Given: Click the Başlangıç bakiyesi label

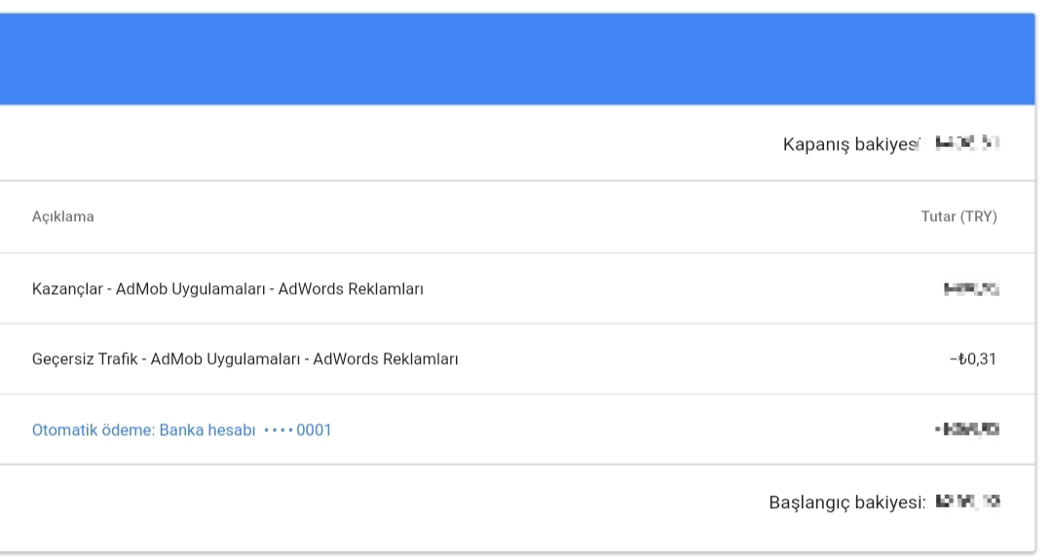Looking at the screenshot, I should tap(847, 502).
